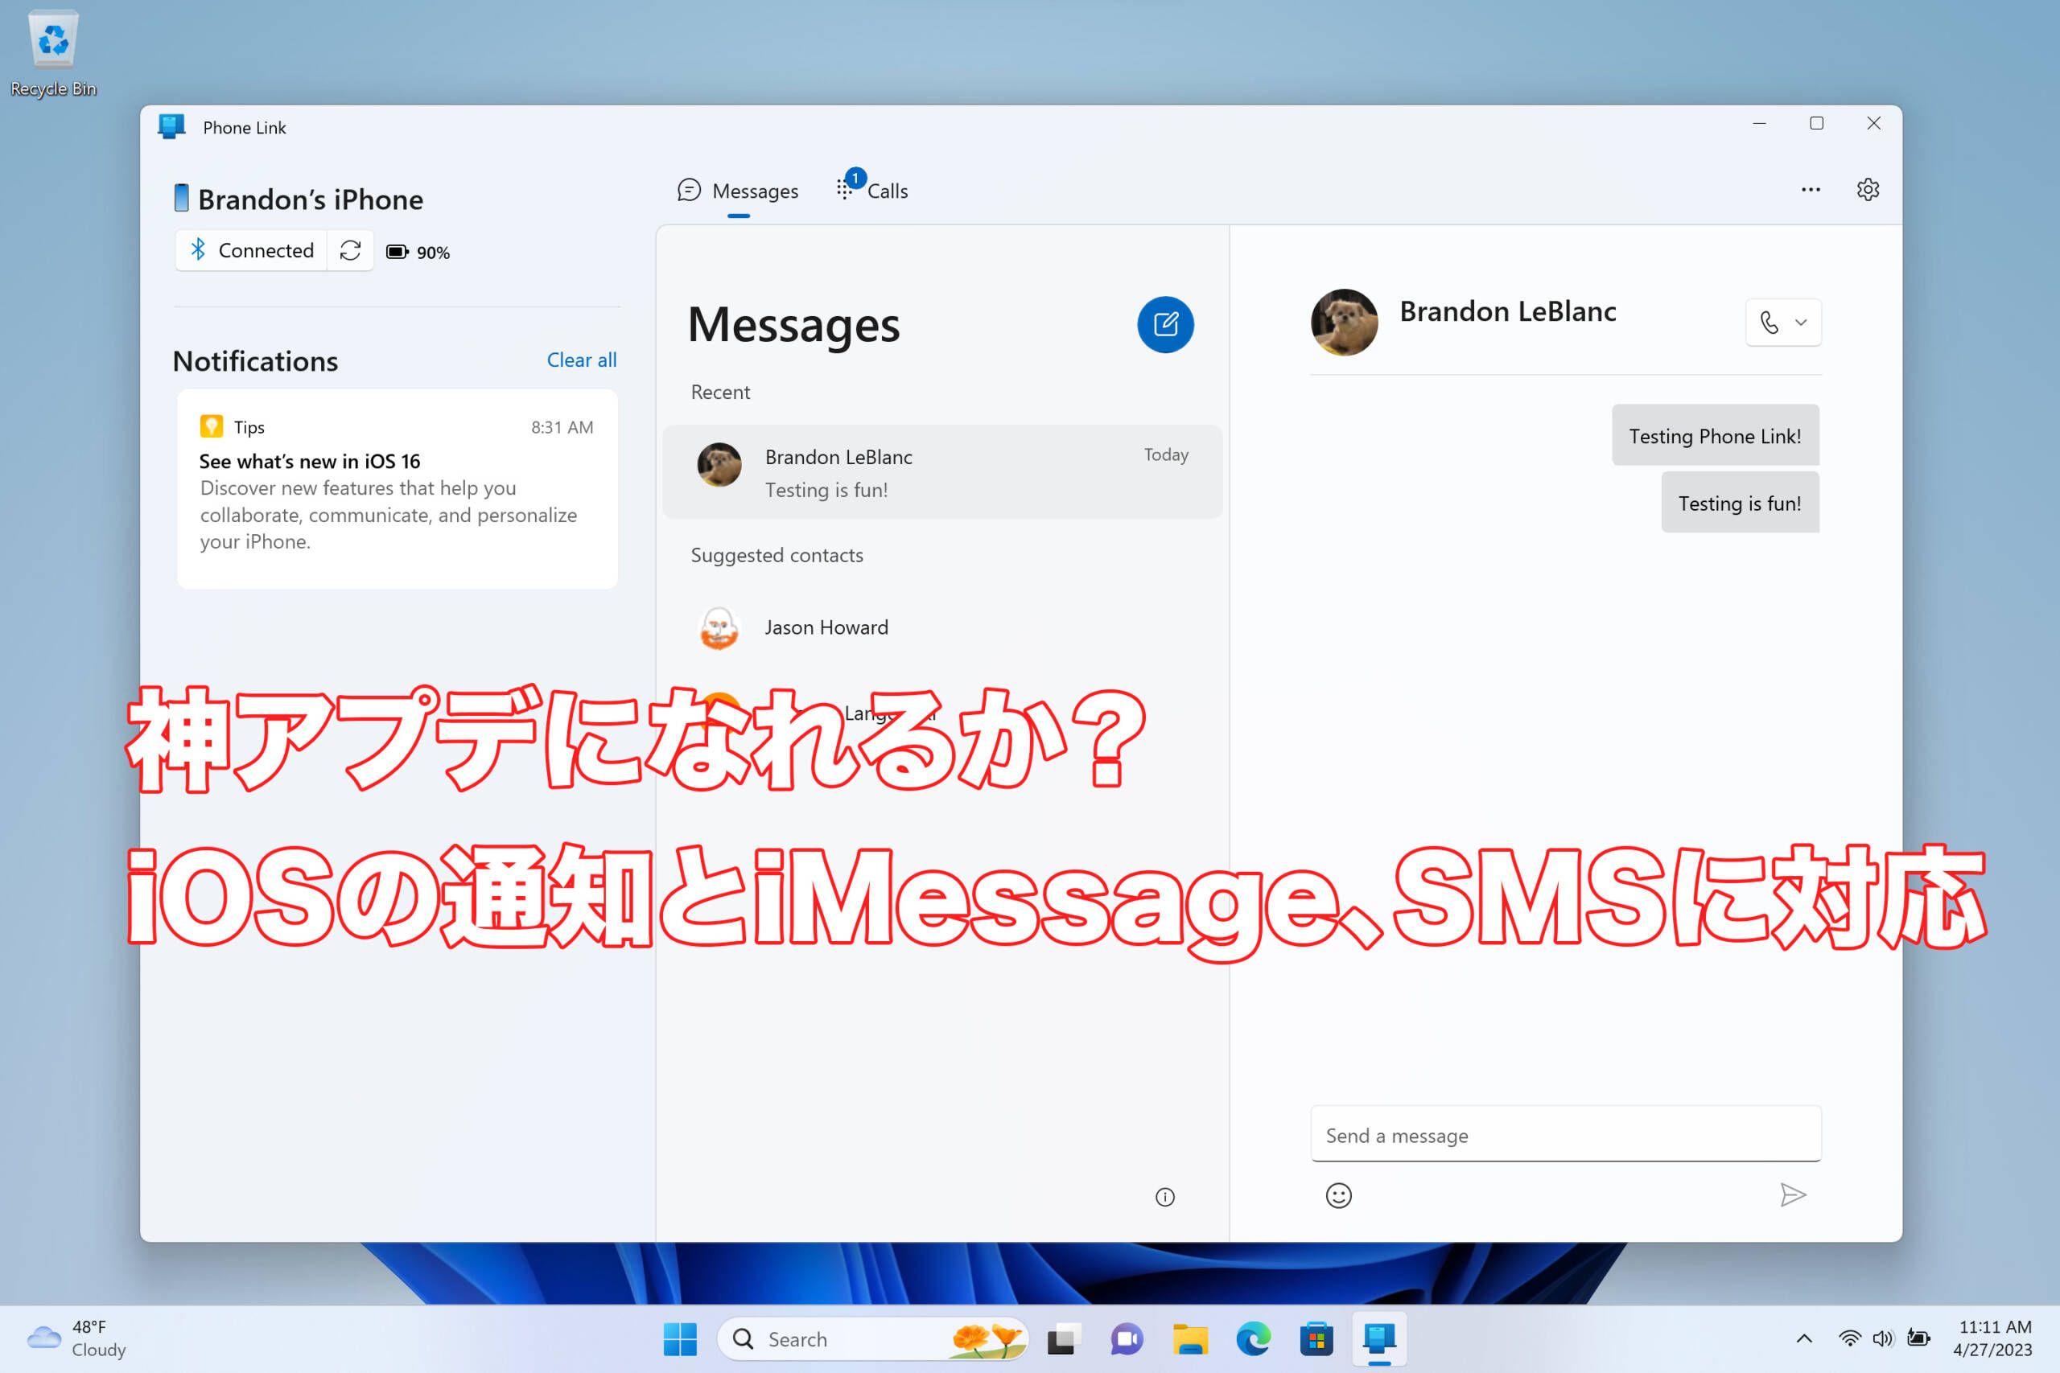Open File Explorer from the taskbar
The image size is (2060, 1373).
point(1190,1339)
